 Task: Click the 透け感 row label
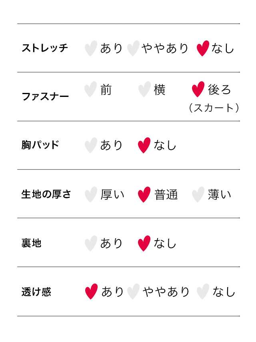[x=36, y=292]
